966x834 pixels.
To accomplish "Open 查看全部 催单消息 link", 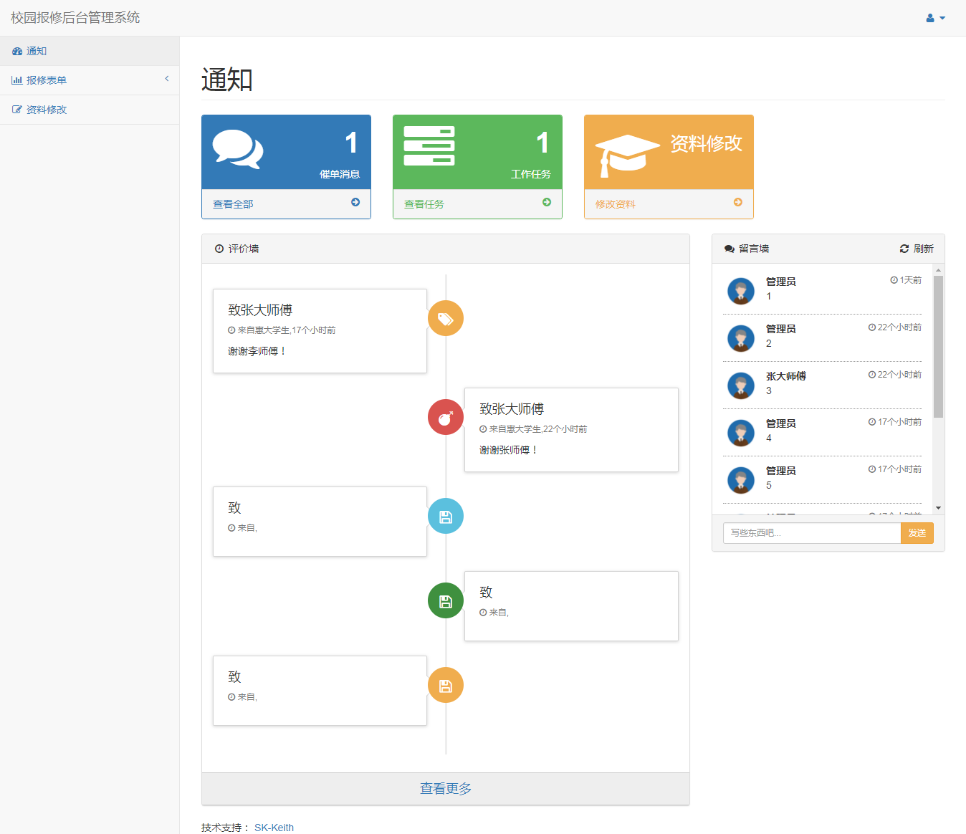I will tap(233, 204).
